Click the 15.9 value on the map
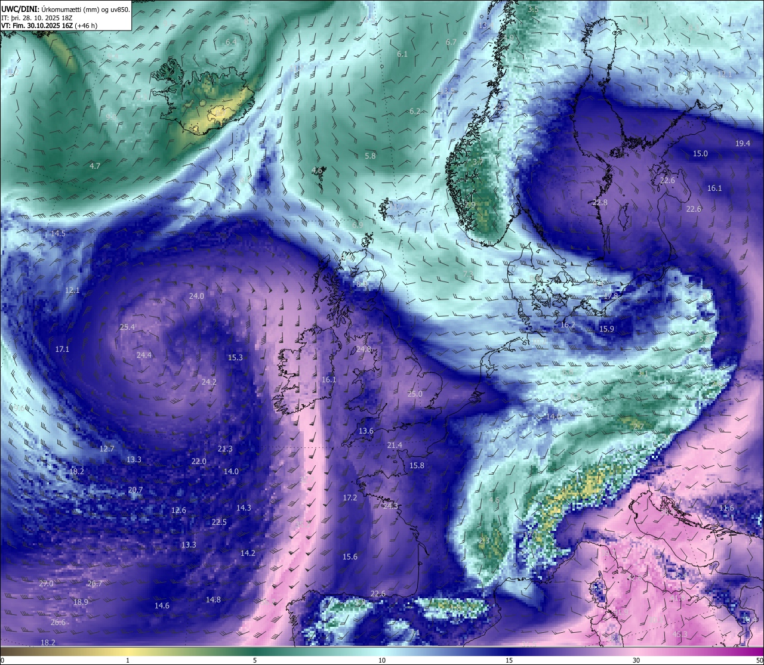The width and height of the screenshot is (764, 665). [606, 329]
